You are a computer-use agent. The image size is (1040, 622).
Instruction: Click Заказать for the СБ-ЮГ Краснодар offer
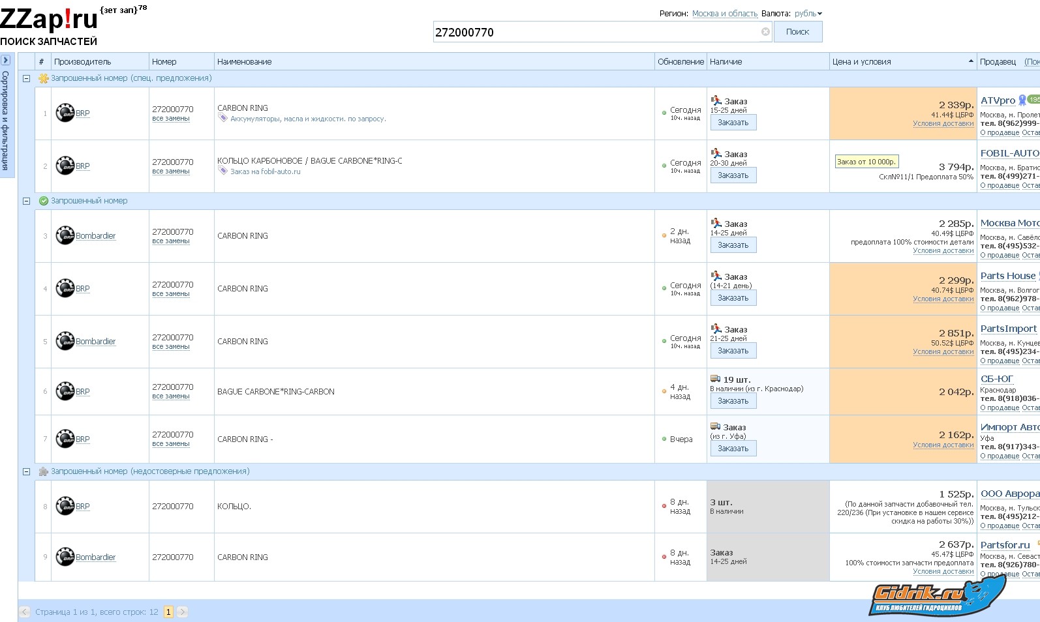click(733, 401)
